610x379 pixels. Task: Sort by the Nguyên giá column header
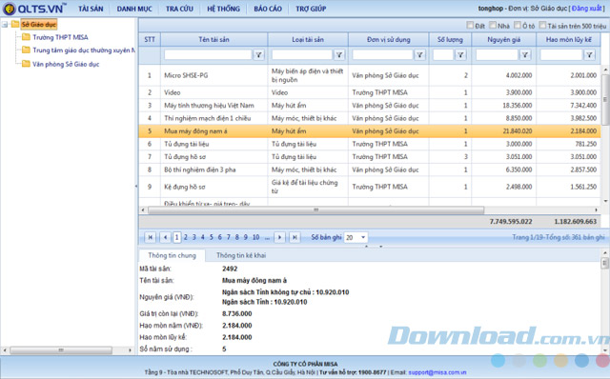[x=504, y=39]
